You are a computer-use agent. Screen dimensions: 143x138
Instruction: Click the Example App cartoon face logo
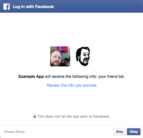coord(83,56)
